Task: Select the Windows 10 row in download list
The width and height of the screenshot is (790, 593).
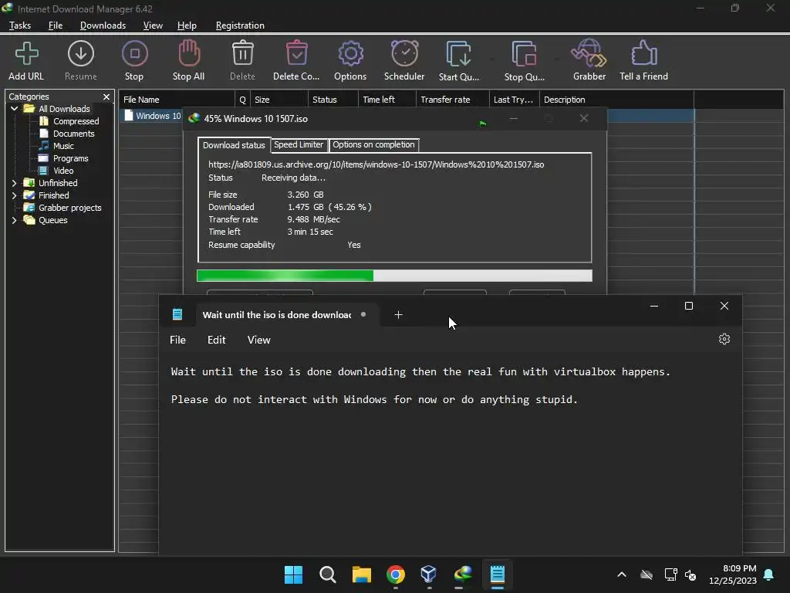Action: tap(152, 116)
